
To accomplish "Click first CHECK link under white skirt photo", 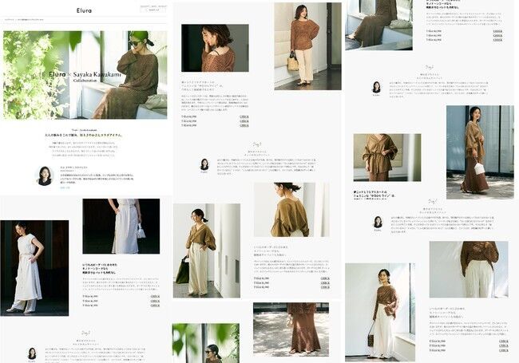I will [x=154, y=296].
